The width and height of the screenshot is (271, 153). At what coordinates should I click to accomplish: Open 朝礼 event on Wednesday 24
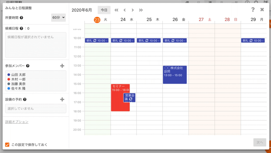tap(123, 41)
